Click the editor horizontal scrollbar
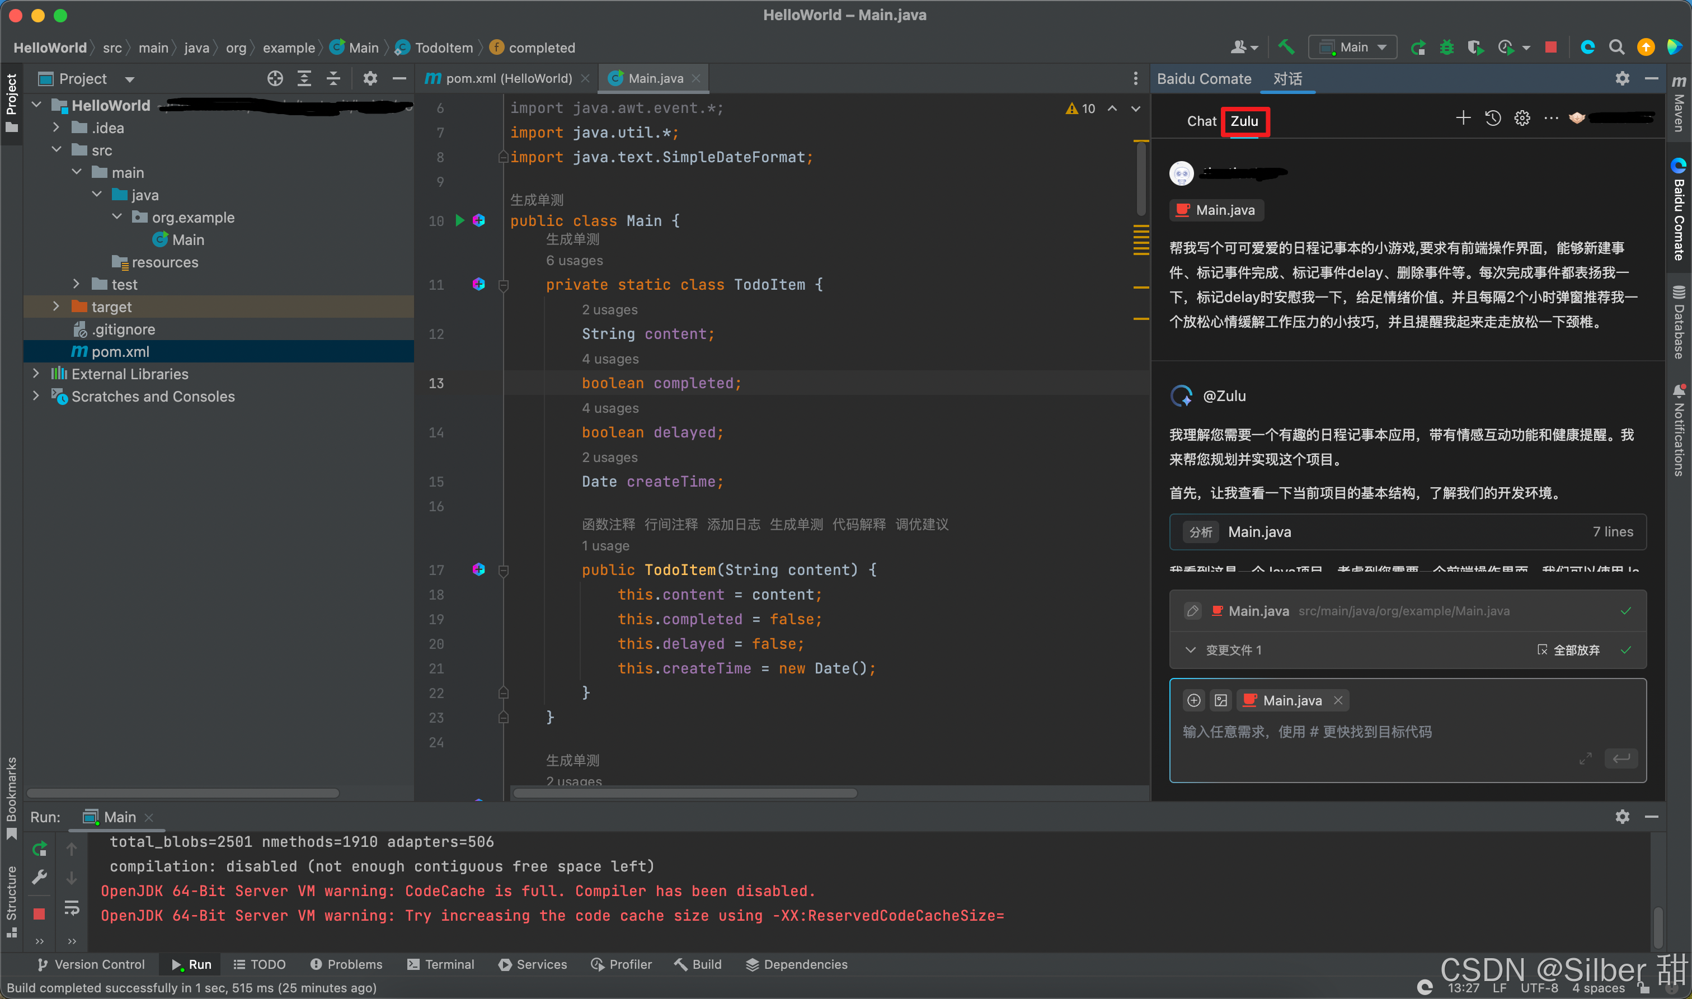1692x999 pixels. coord(685,793)
